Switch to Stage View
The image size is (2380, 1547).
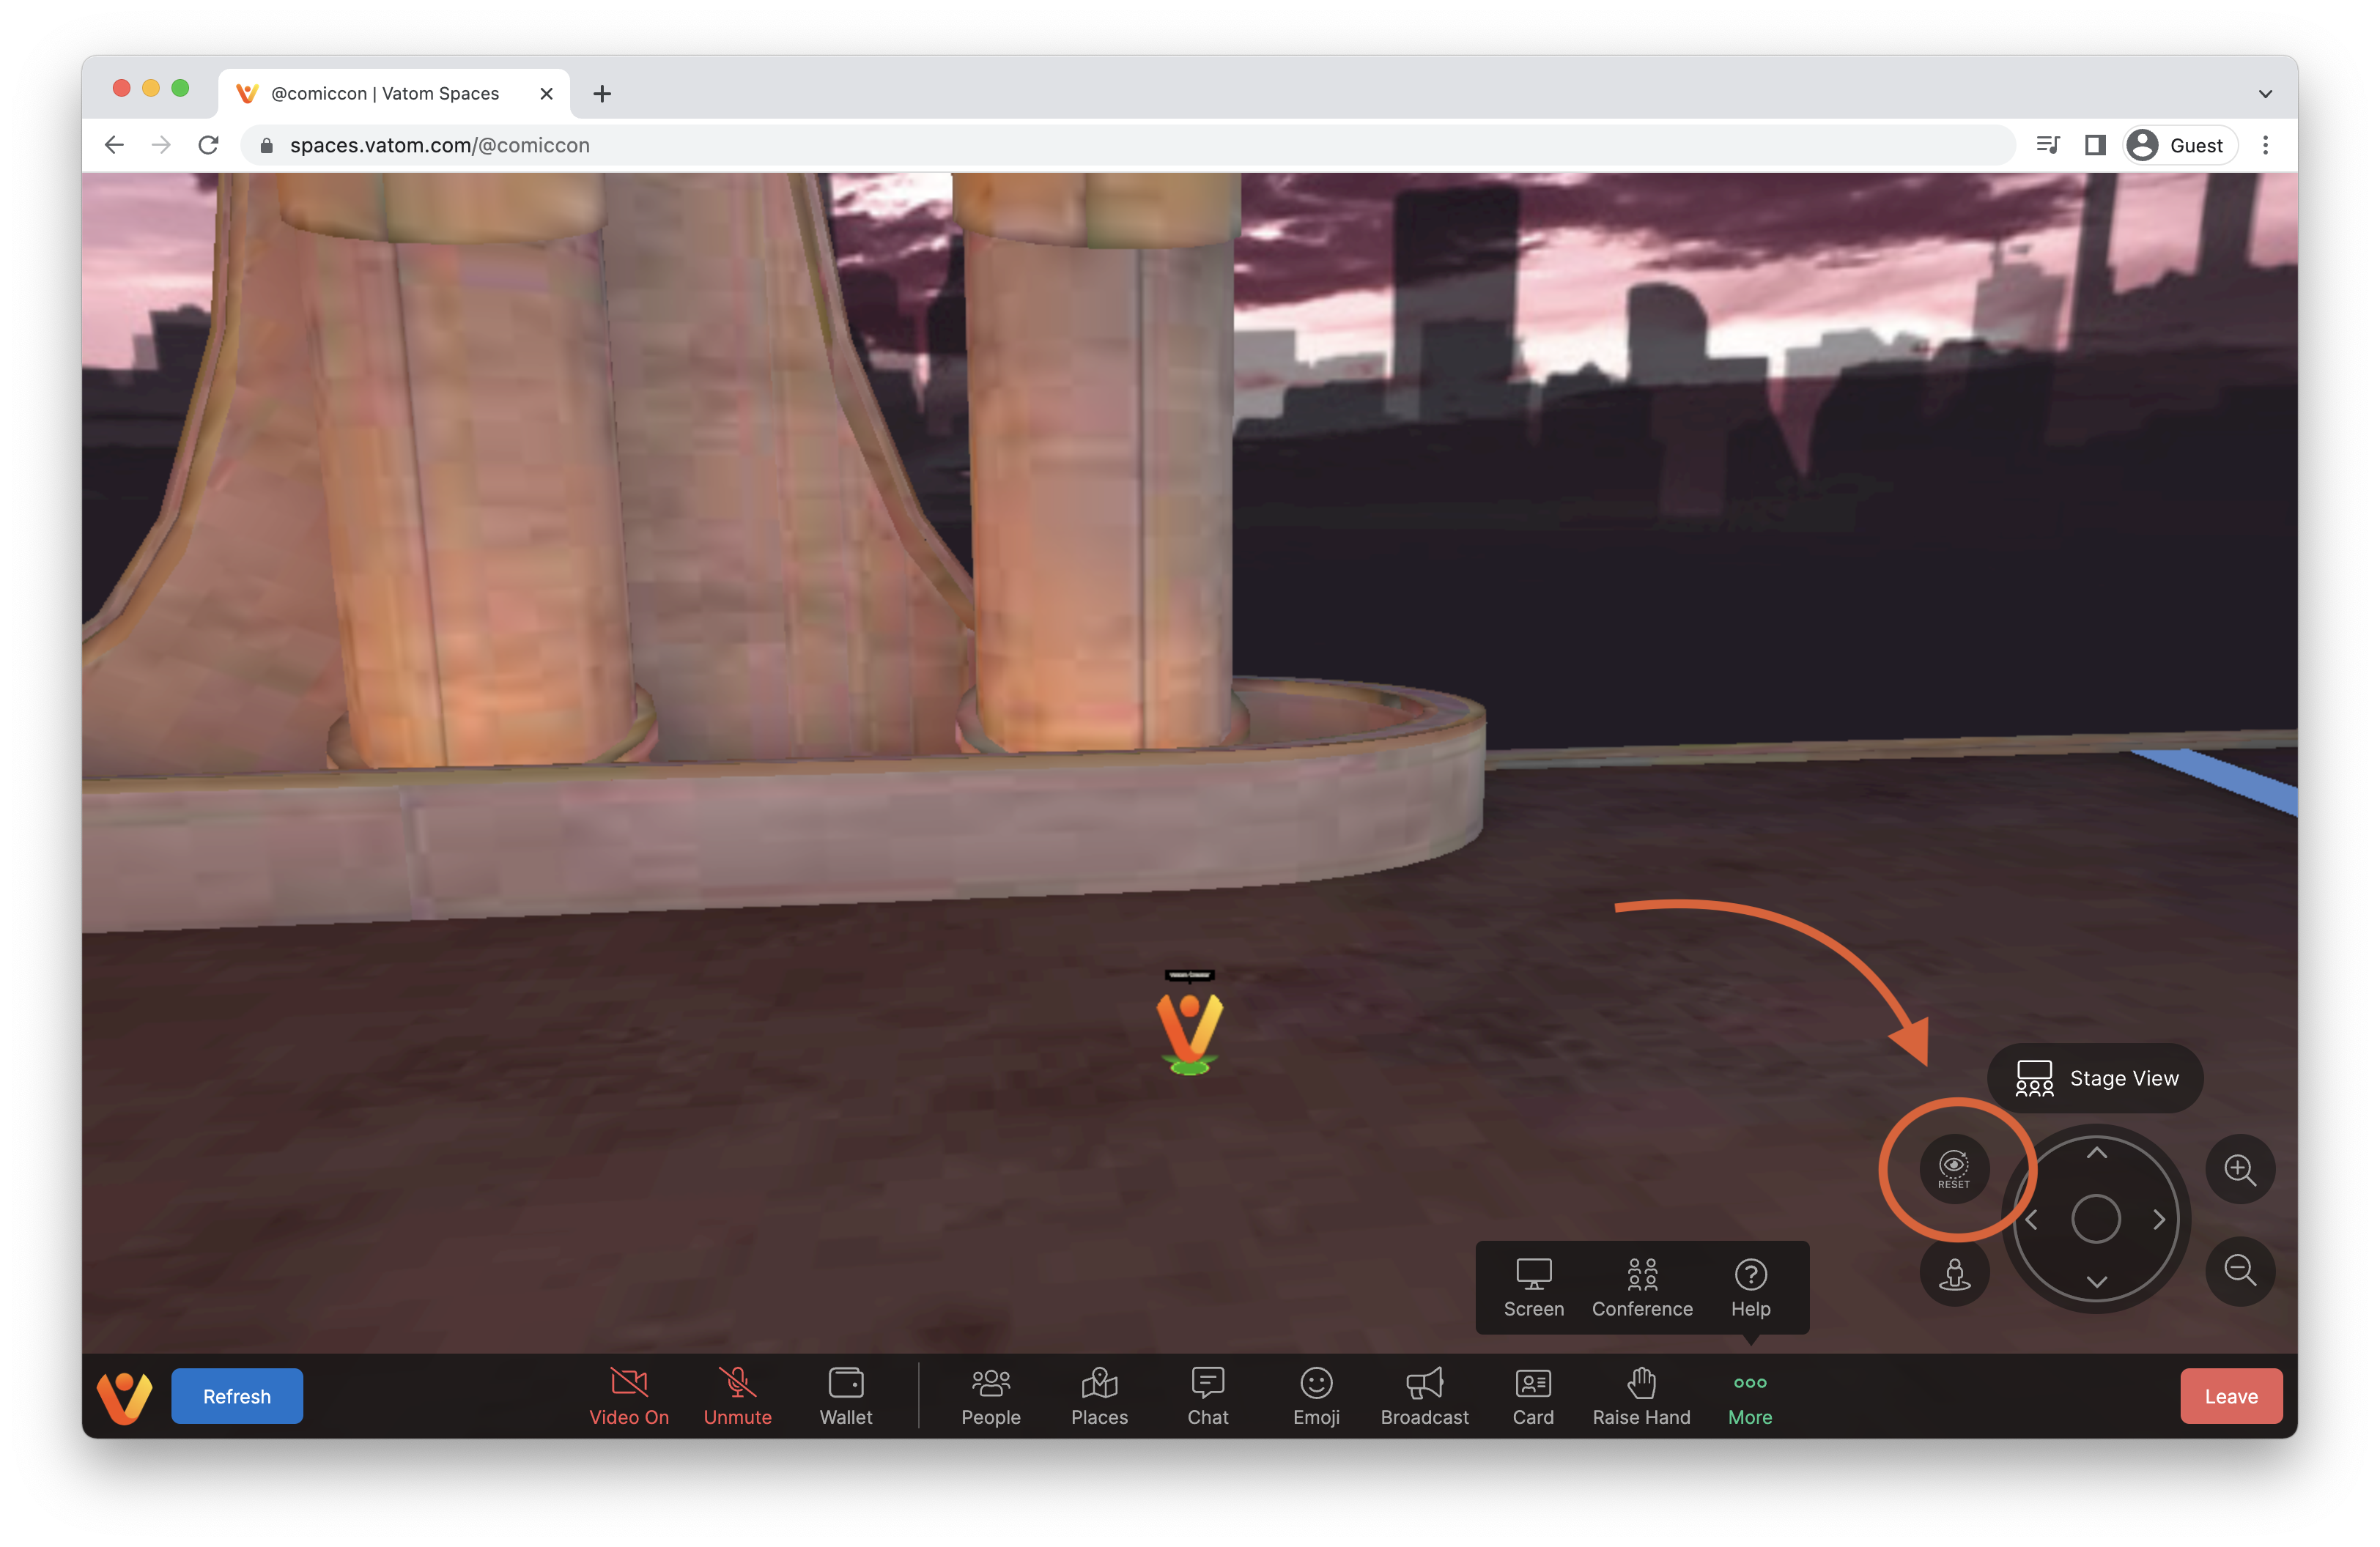pos(2095,1078)
